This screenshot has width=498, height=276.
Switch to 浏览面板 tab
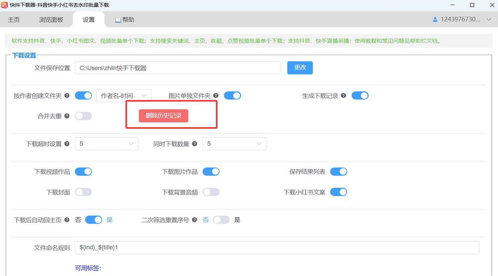click(51, 20)
